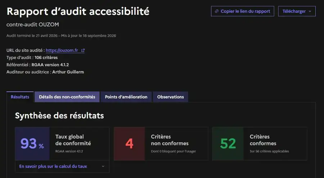The width and height of the screenshot is (324, 178).
Task: Click the external link icon beside ouzom.fr
Action: coord(83,50)
